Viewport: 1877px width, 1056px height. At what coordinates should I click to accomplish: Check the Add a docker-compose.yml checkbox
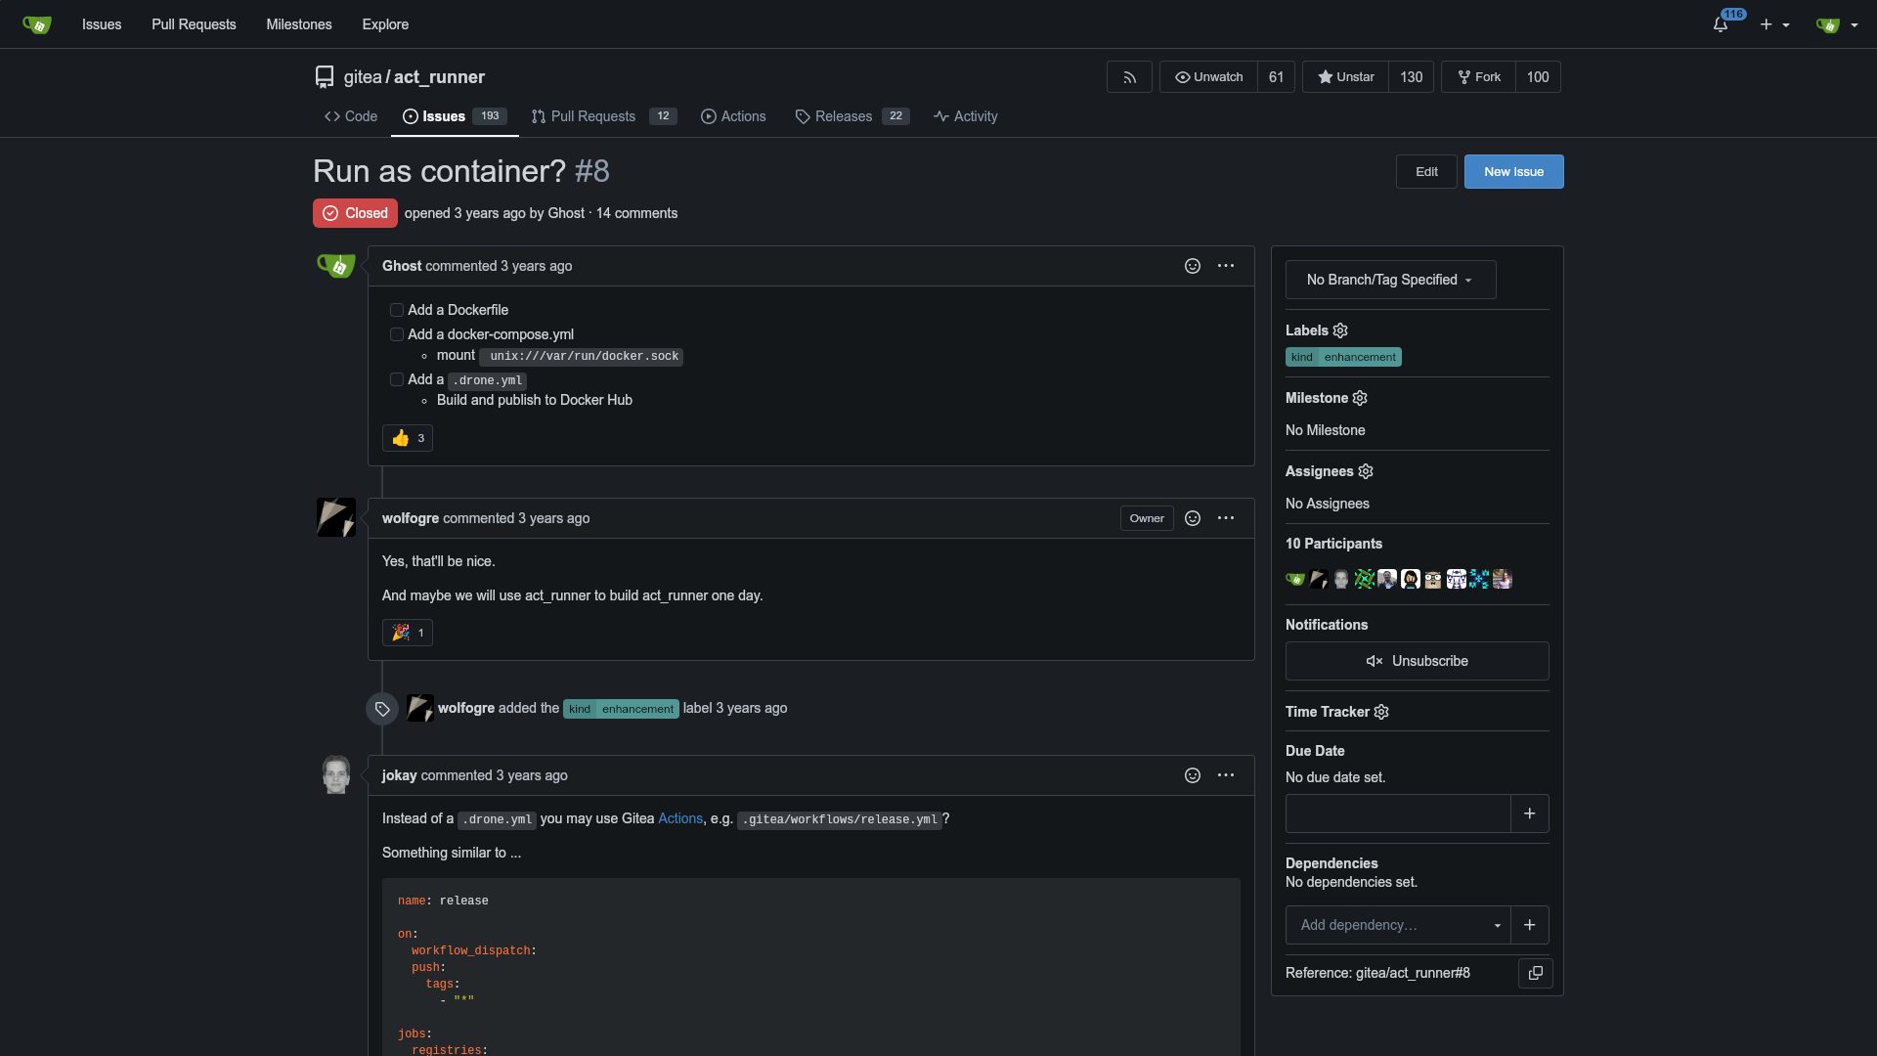pos(397,334)
